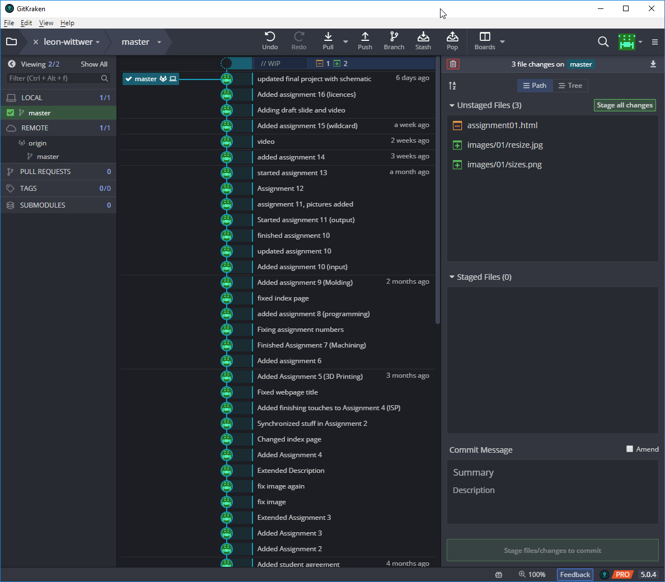Open search with the magnifier icon
The height and width of the screenshot is (582, 665).
[x=603, y=41]
